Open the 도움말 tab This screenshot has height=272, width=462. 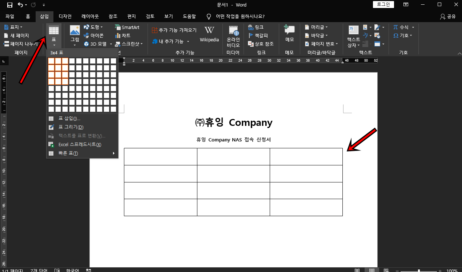(x=189, y=16)
